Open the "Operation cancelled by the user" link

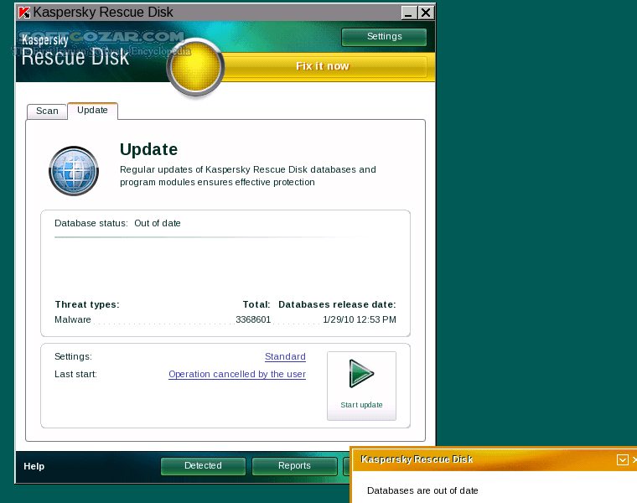click(237, 374)
